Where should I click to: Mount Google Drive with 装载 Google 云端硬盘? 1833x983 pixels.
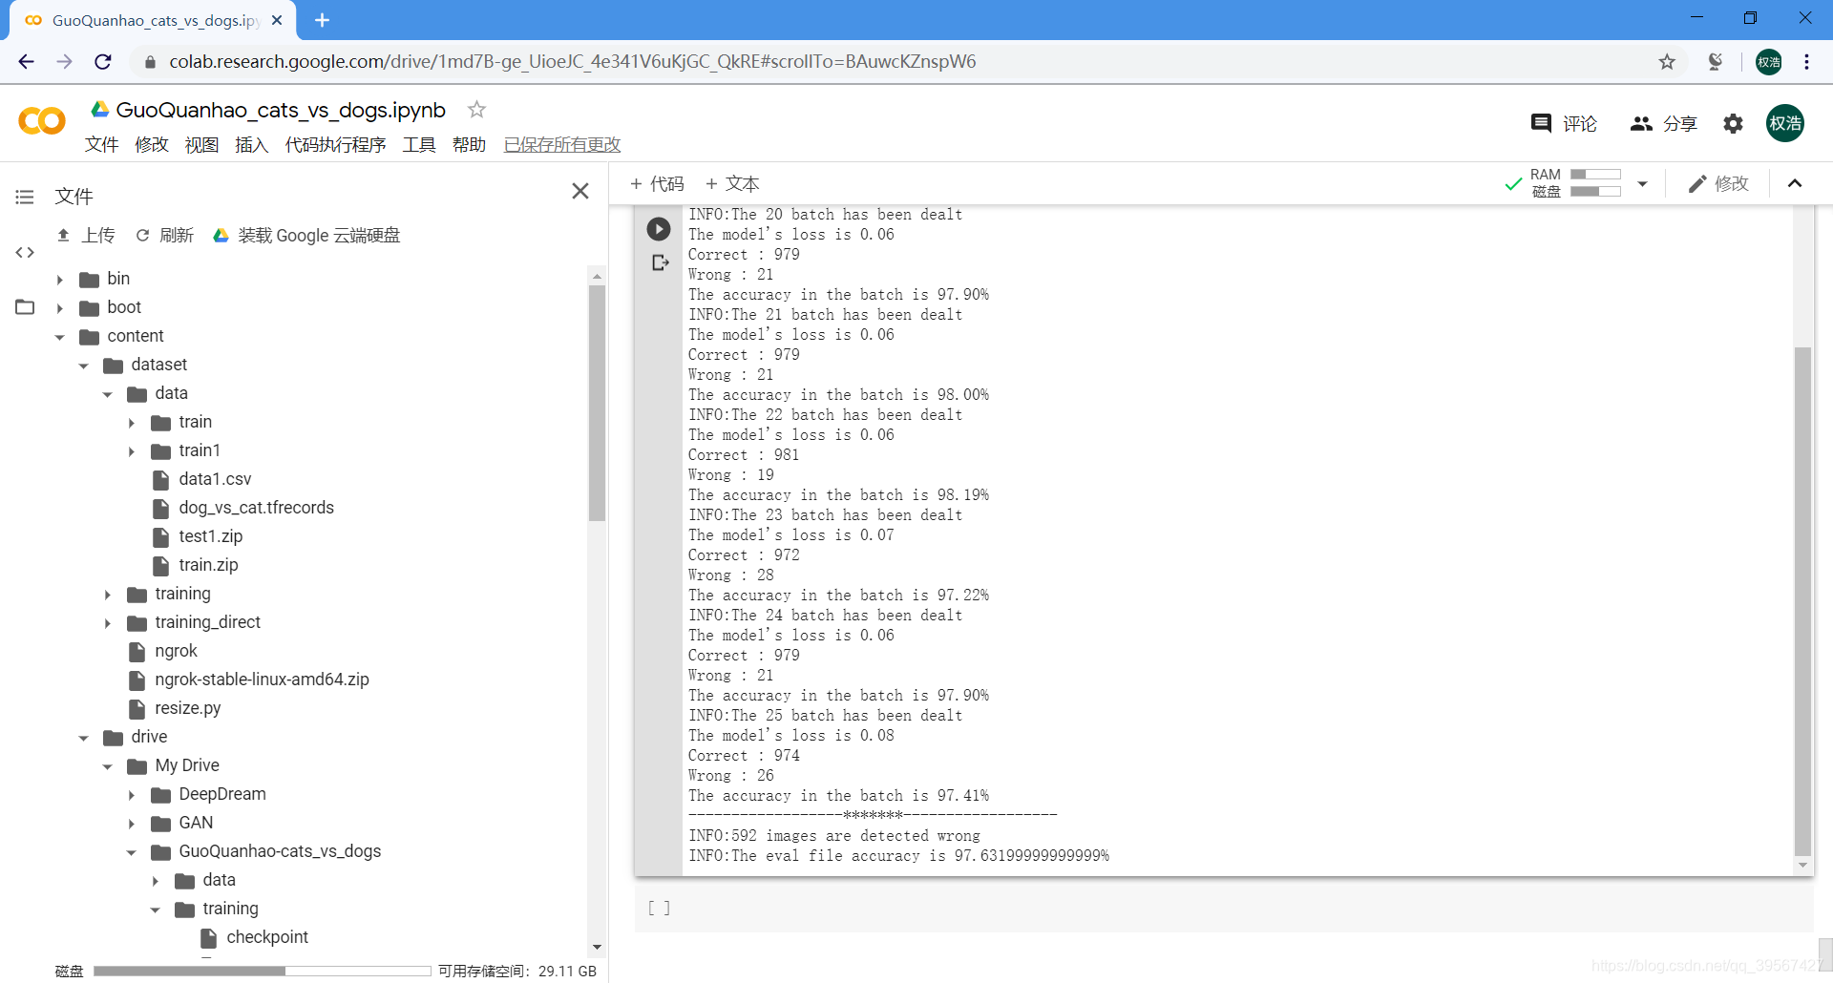pyautogui.click(x=306, y=235)
